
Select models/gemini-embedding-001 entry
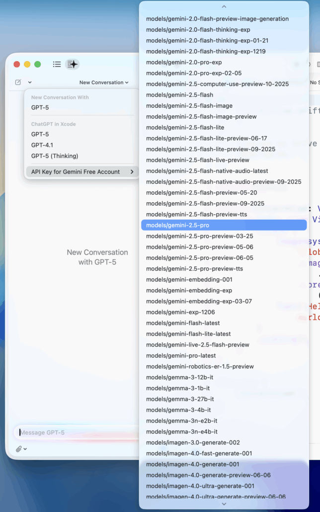tap(189, 279)
